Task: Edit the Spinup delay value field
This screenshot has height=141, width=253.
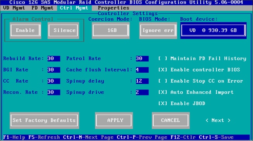Action: click(142, 81)
